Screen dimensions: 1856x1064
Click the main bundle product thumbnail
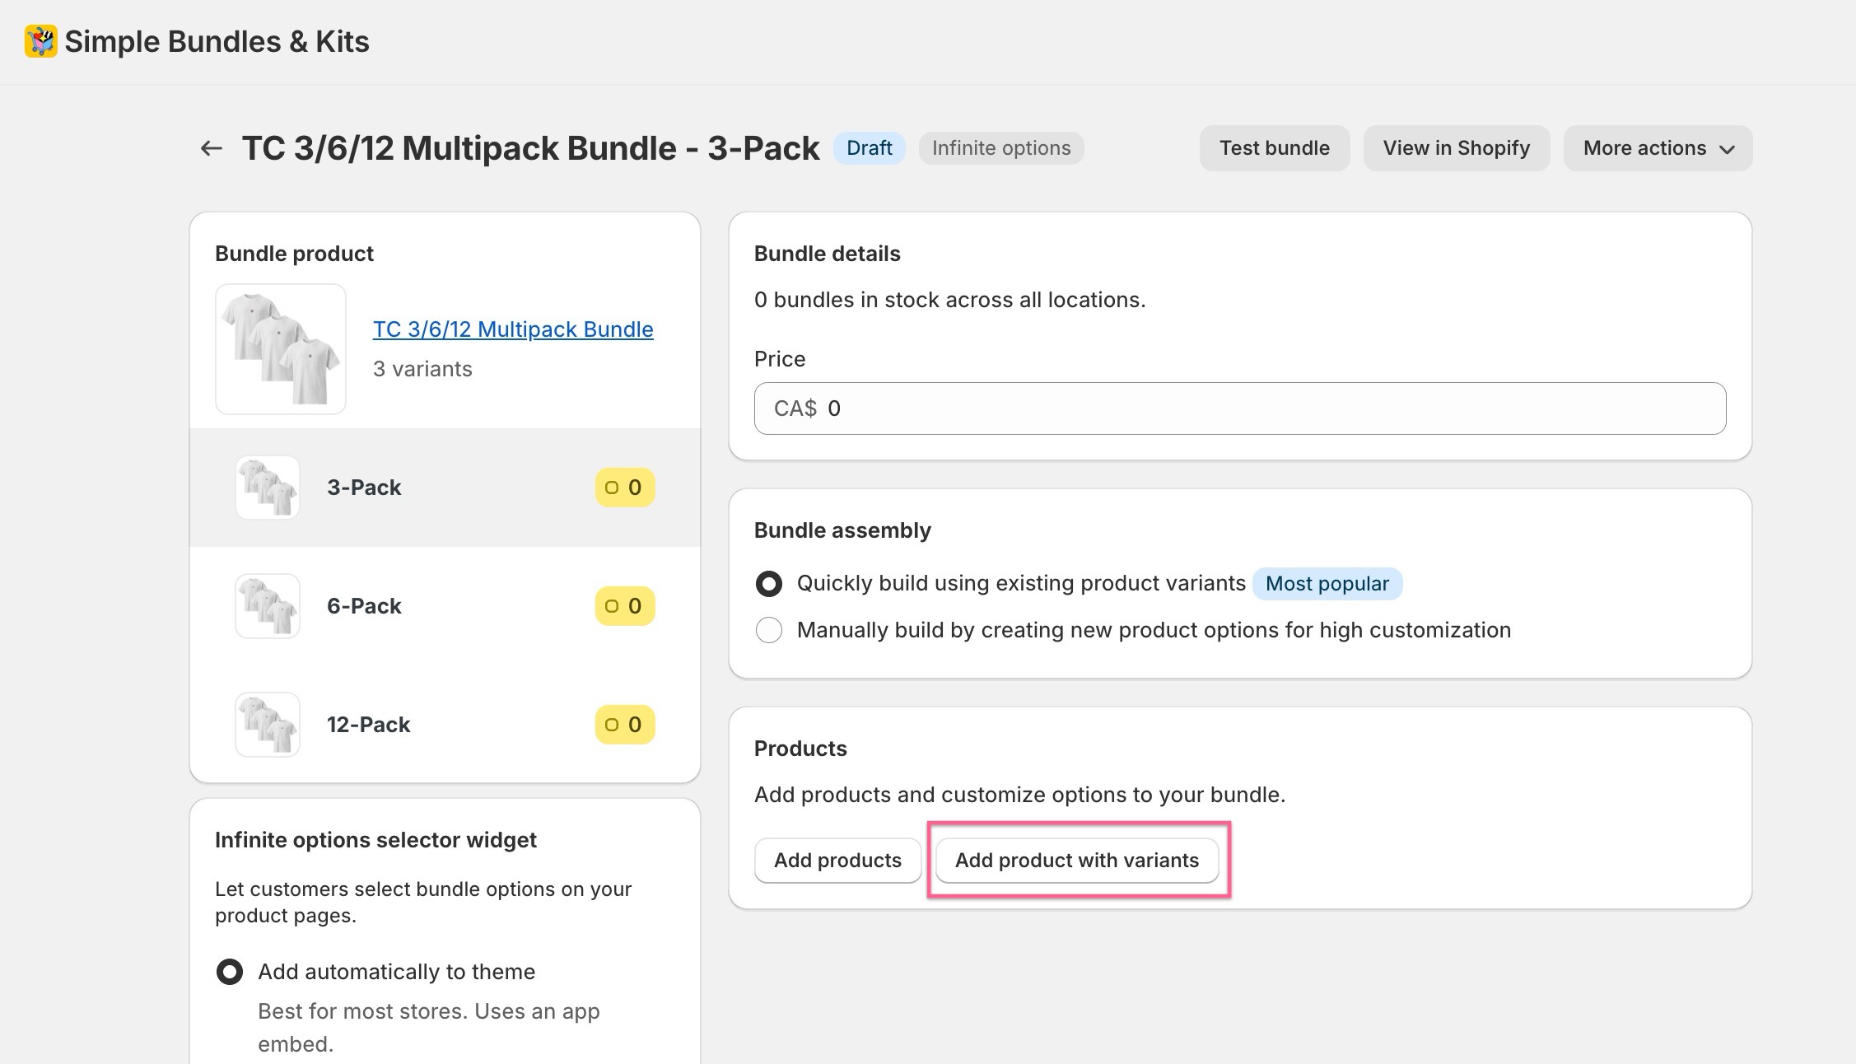[x=281, y=349]
